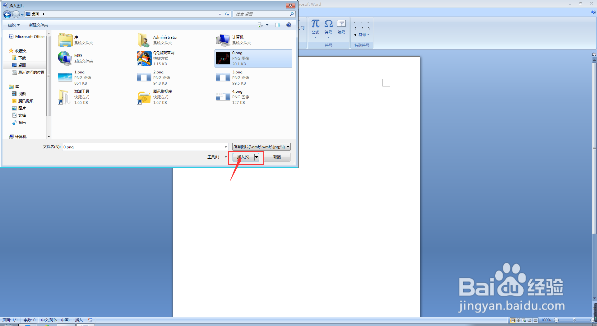597x326 pixels.
Task: Click the 文件名 input field
Action: point(143,147)
